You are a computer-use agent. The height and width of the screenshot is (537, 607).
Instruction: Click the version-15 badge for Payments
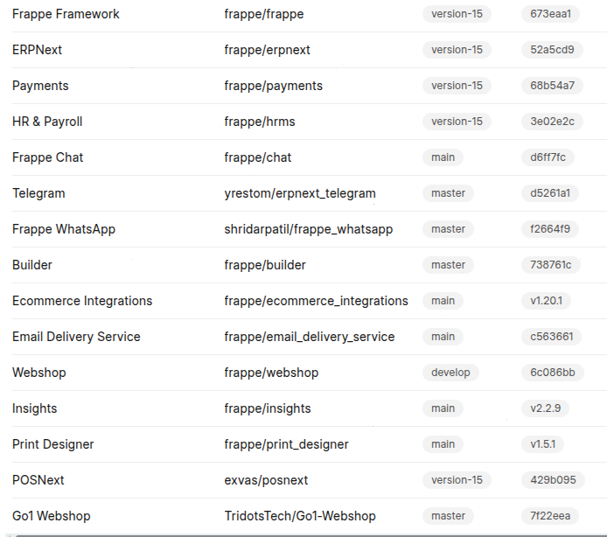pos(457,86)
